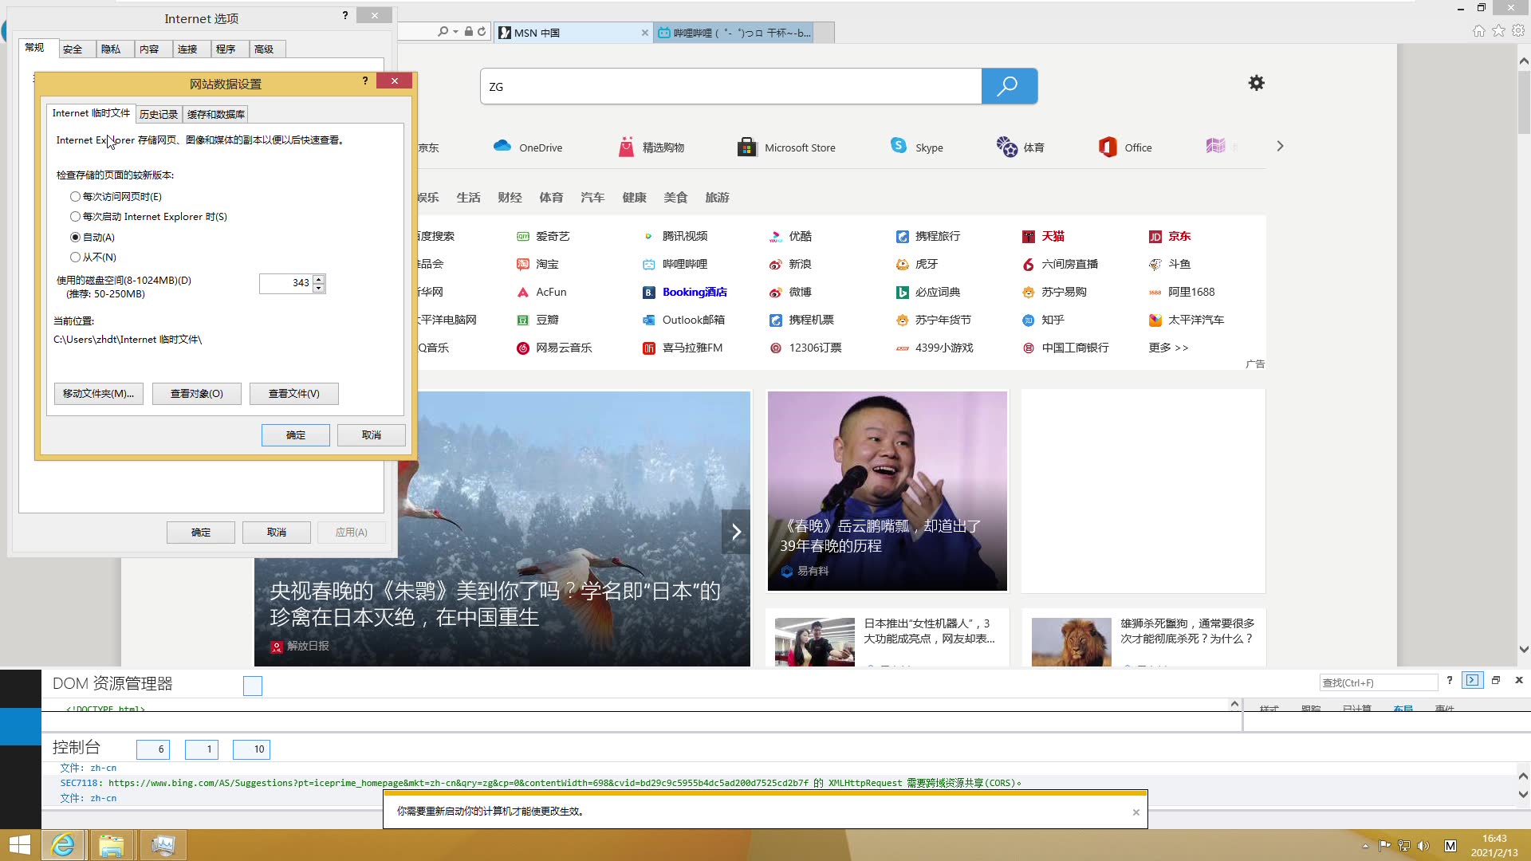Click the Office shortcut icon
This screenshot has height=861, width=1531.
[x=1108, y=147]
